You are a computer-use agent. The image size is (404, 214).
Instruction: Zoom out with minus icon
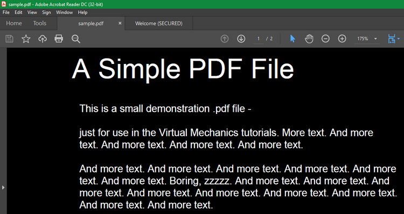point(325,39)
